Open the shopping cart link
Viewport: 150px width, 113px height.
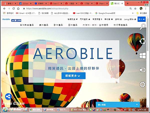tap(108, 19)
